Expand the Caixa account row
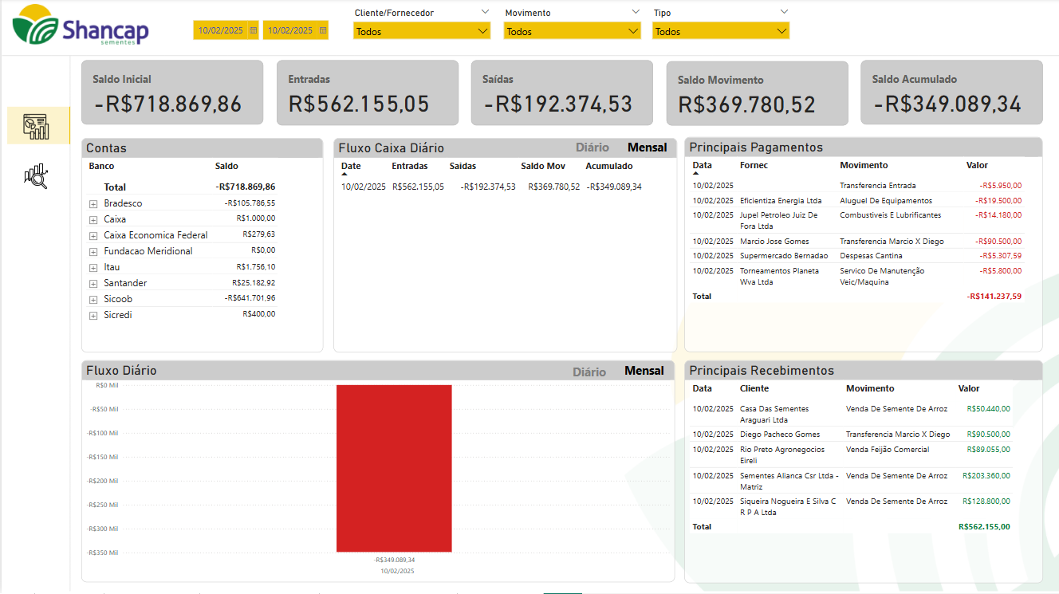The image size is (1059, 594). 93,220
